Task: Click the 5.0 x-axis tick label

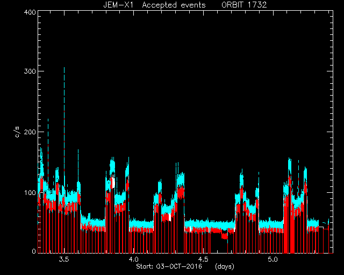Action: [x=273, y=259]
